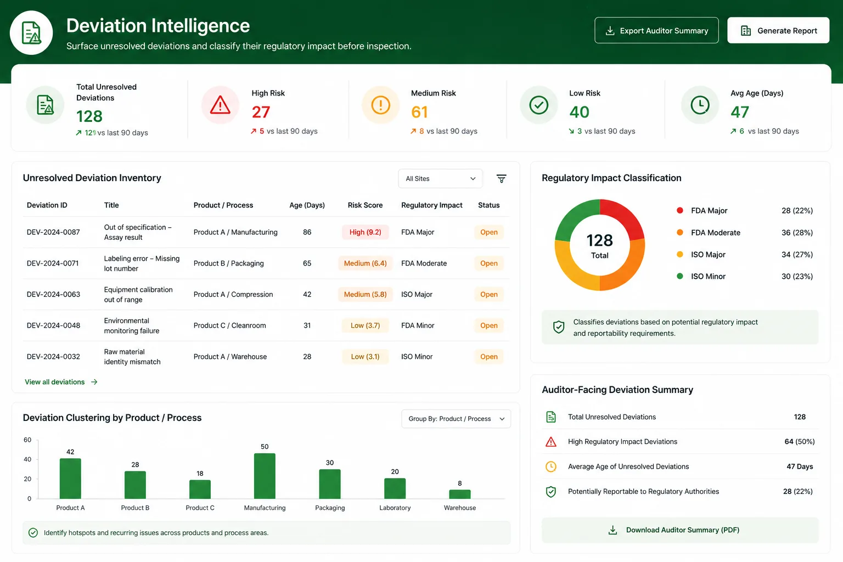The width and height of the screenshot is (843, 562).
Task: Sort by Title column header
Action: pos(111,205)
